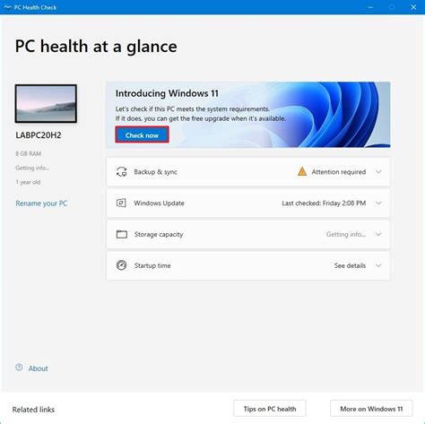Expand the Backup & sync chevron
Image resolution: width=425 pixels, height=424 pixels.
click(x=378, y=172)
